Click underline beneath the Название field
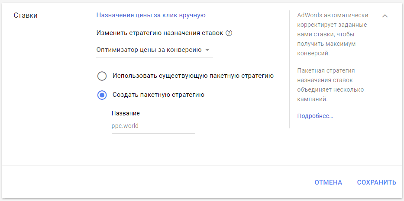Viewport: 404px width, 201px height. pos(153,133)
